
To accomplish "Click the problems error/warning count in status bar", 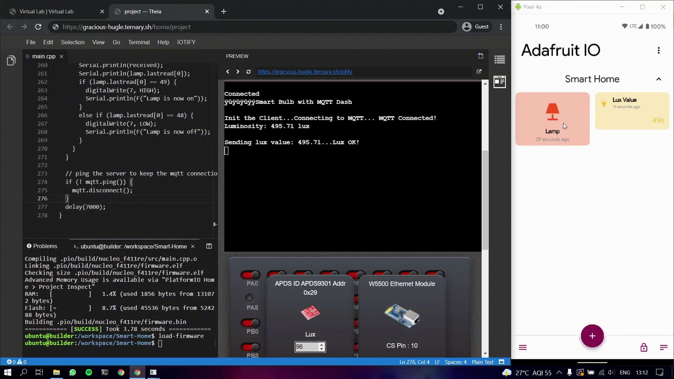I will point(16,362).
